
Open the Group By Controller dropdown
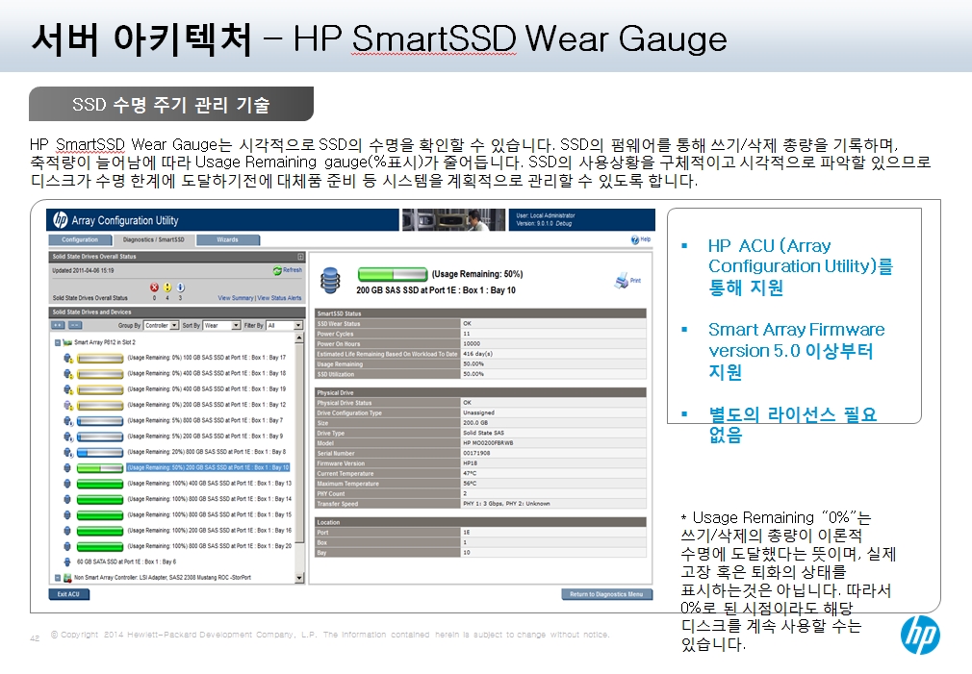point(161,325)
